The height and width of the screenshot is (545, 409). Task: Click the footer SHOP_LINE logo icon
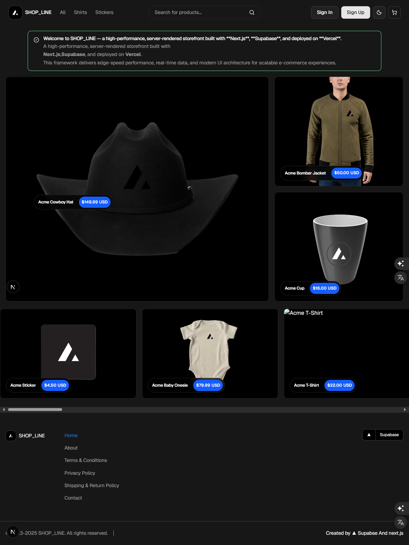pos(11,436)
